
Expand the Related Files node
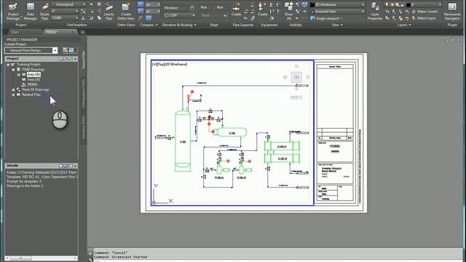tap(13, 95)
